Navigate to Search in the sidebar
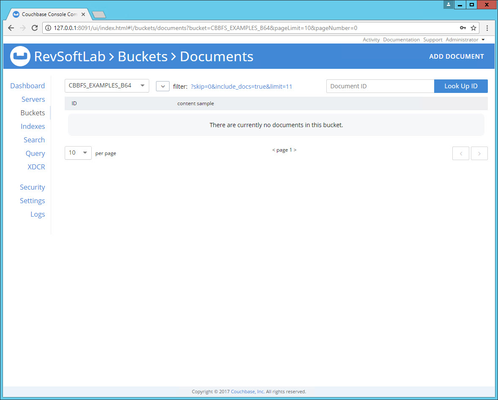The height and width of the screenshot is (400, 498). pyautogui.click(x=34, y=140)
